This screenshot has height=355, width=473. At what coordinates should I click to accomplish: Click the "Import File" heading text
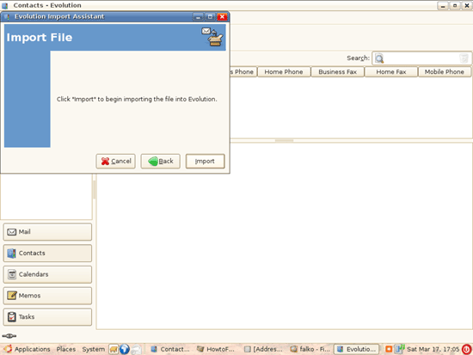pyautogui.click(x=40, y=38)
